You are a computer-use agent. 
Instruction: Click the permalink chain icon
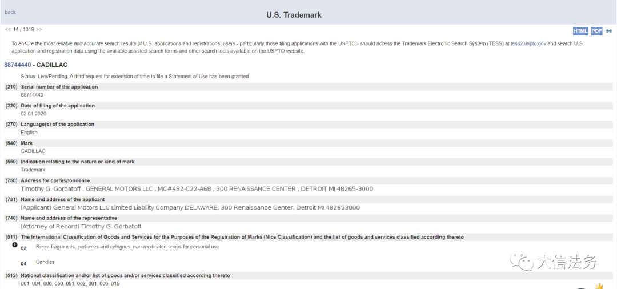609,31
